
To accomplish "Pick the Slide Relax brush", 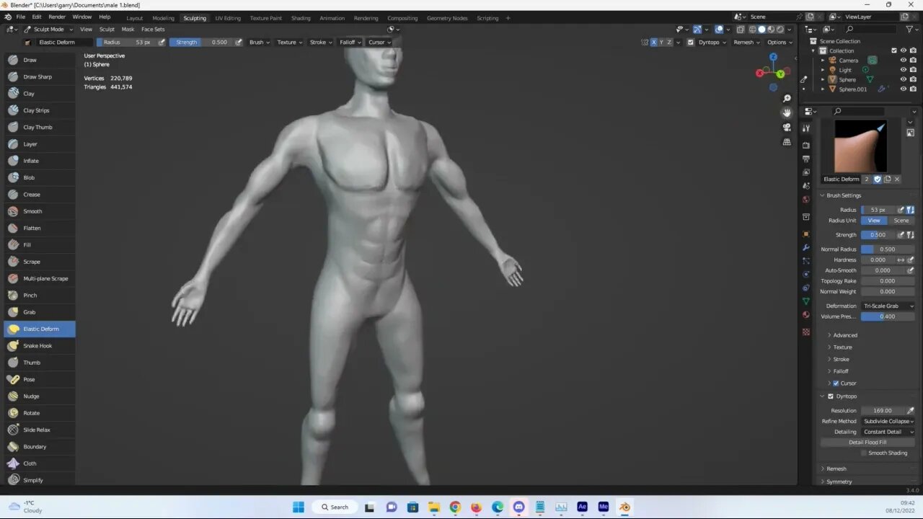I will point(40,430).
